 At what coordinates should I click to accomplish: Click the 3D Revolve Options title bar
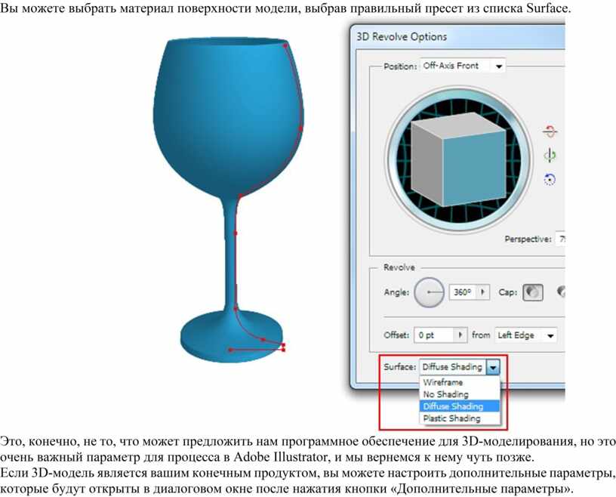point(459,36)
